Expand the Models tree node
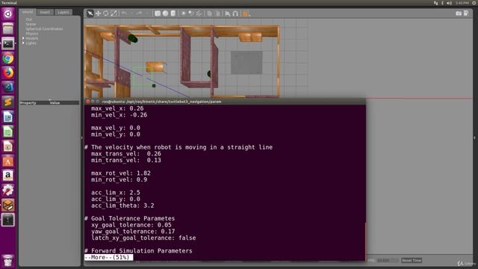 [x=23, y=38]
